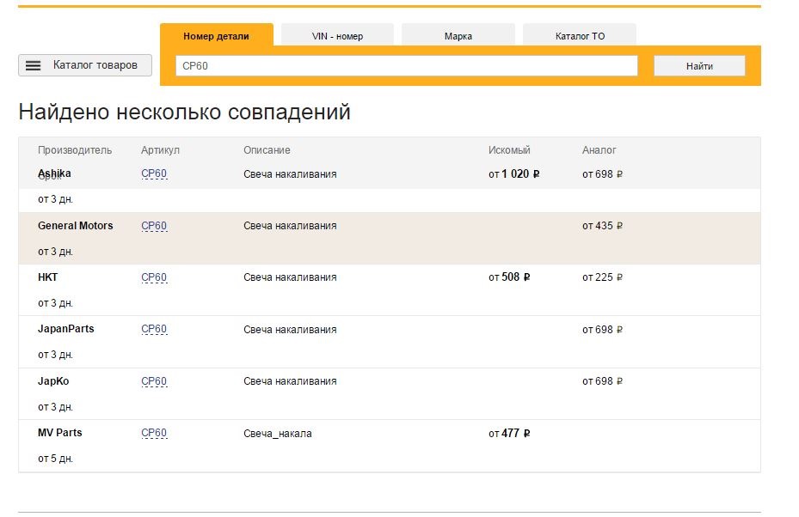Click Ashika's exact-match price от 1 020 ₽
The image size is (799, 517).
(513, 173)
